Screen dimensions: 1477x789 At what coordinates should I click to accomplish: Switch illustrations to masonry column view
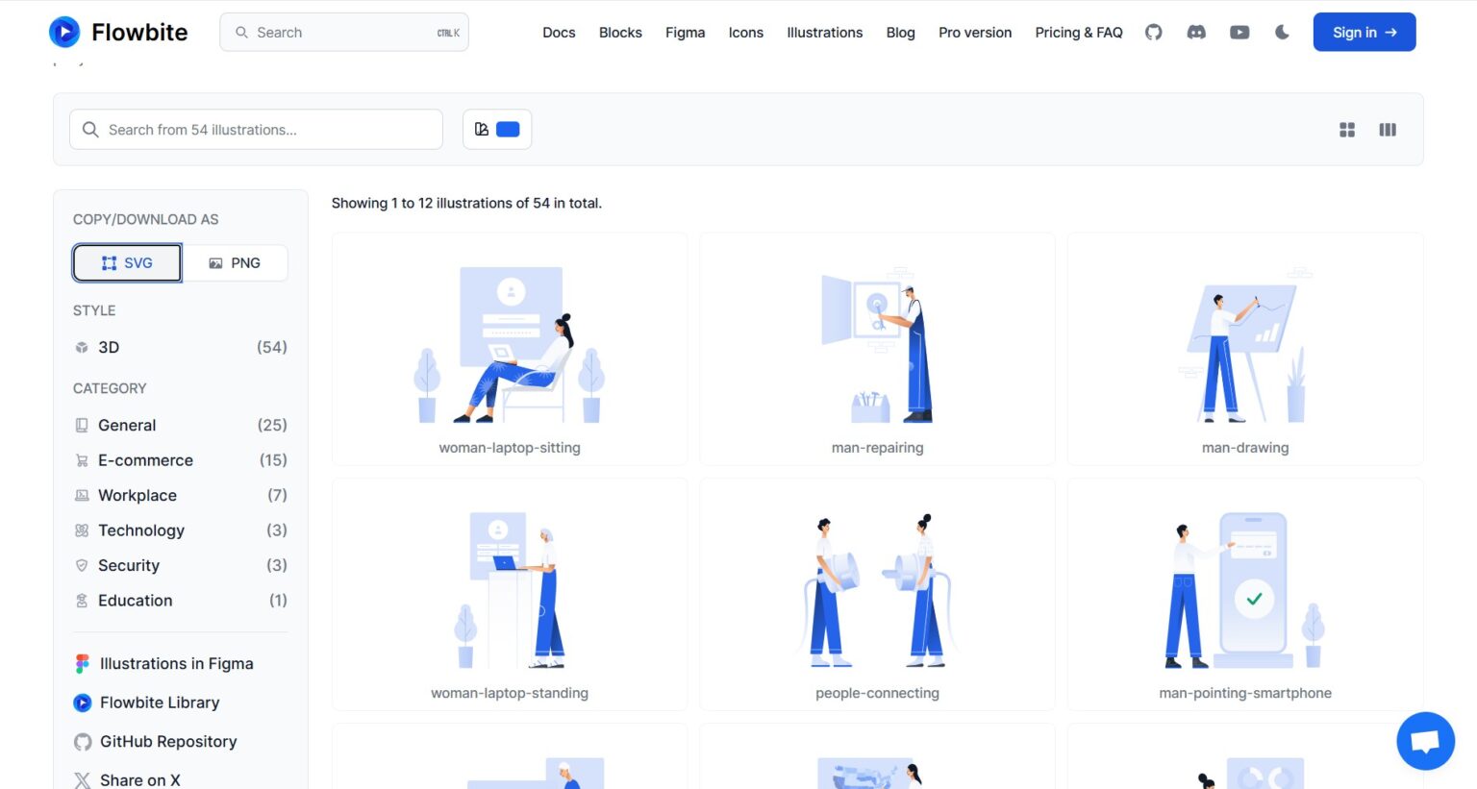point(1388,129)
